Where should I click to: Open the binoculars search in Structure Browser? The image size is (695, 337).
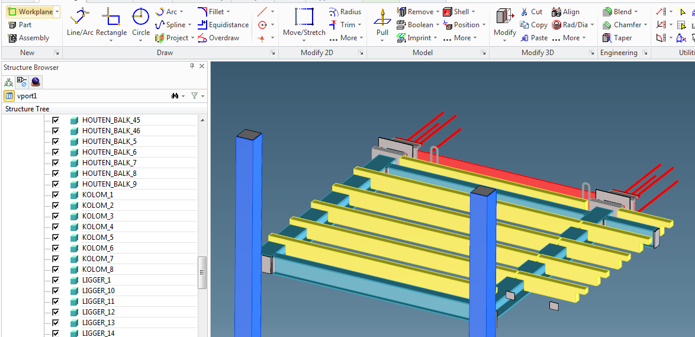tap(175, 96)
